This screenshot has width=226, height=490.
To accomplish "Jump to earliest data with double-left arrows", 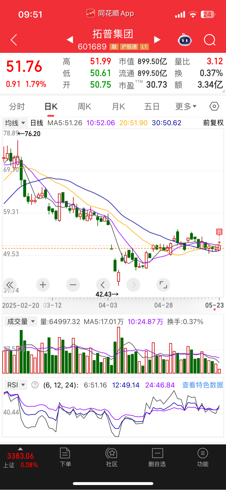I will coord(10,285).
